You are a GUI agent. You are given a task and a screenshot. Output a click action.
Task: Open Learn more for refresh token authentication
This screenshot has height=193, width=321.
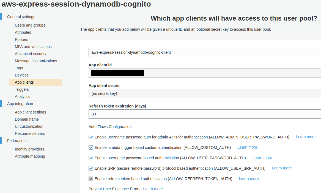pos(249,178)
